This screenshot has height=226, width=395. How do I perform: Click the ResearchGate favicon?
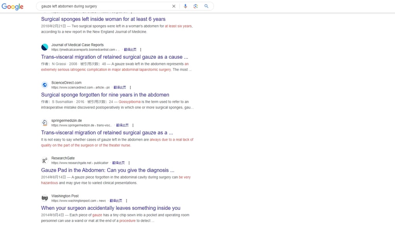pyautogui.click(x=45, y=160)
